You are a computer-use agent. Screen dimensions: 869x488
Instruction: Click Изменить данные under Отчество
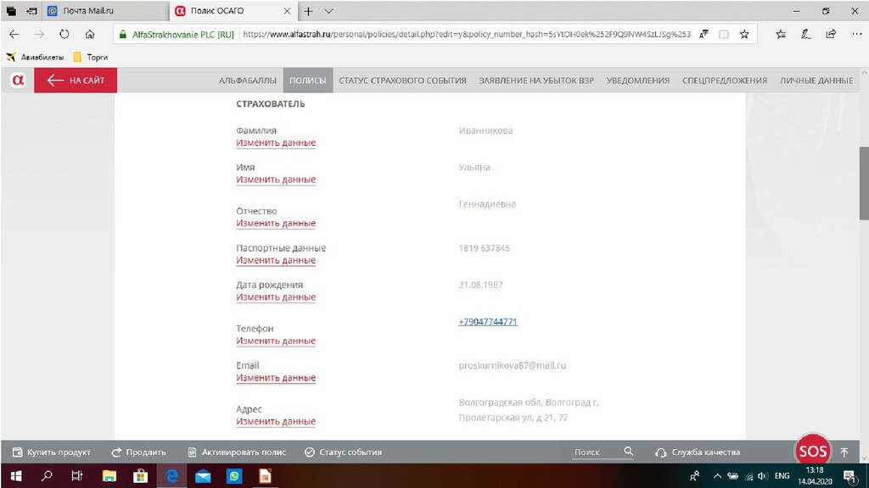point(276,223)
